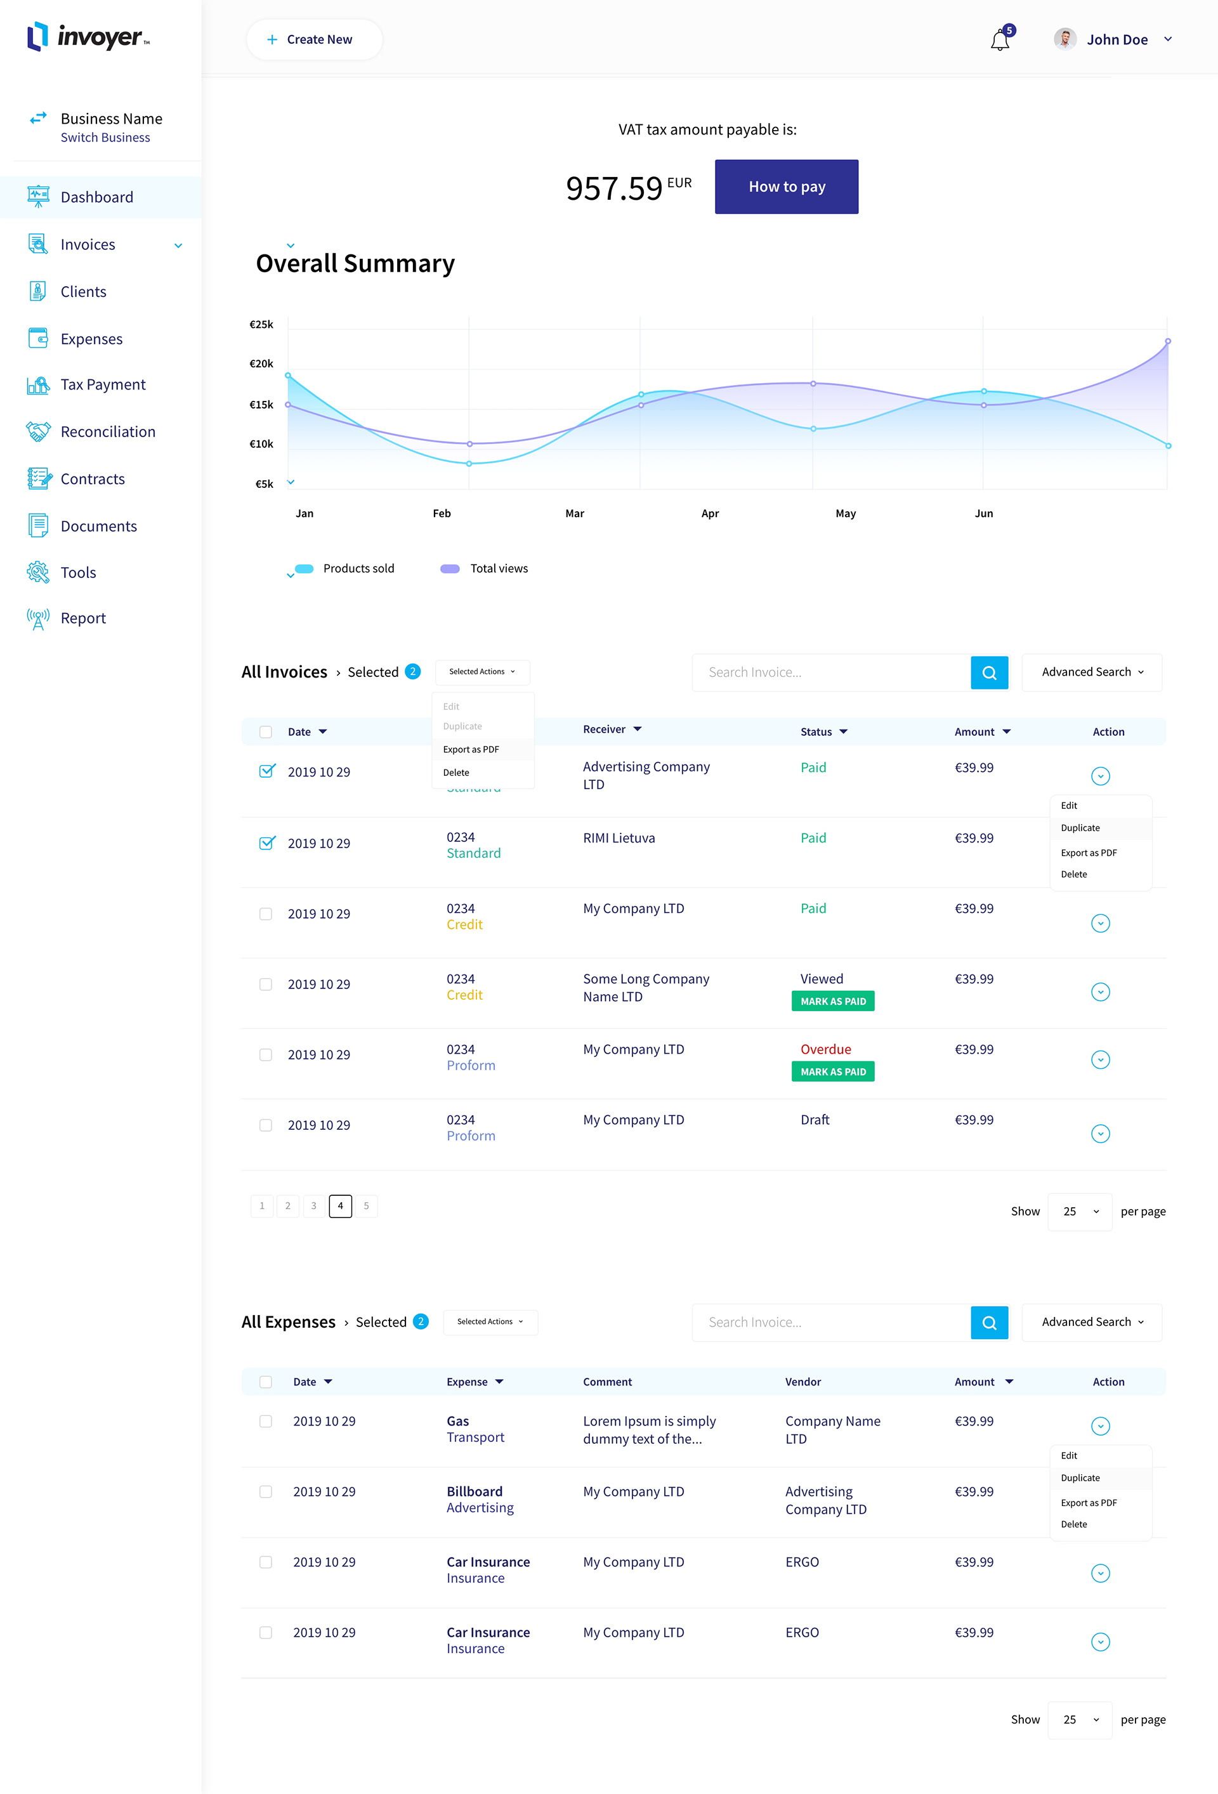Uncheck the Advertising Company LTD invoice checkbox
The width and height of the screenshot is (1218, 1794).
pos(266,771)
